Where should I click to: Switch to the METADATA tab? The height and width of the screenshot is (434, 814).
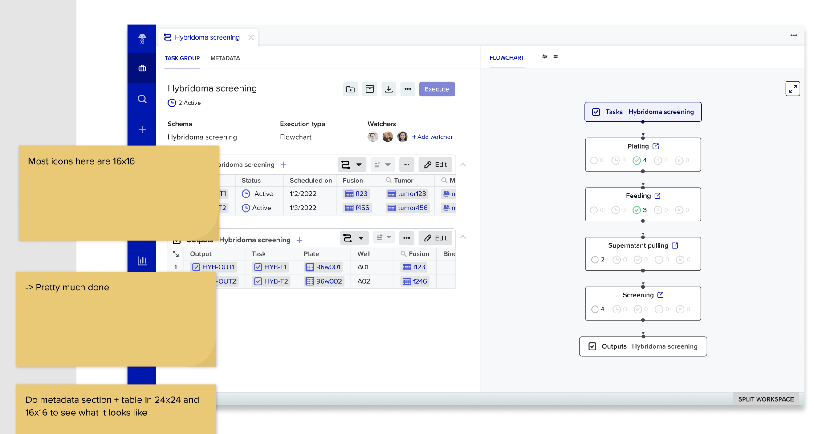point(225,58)
